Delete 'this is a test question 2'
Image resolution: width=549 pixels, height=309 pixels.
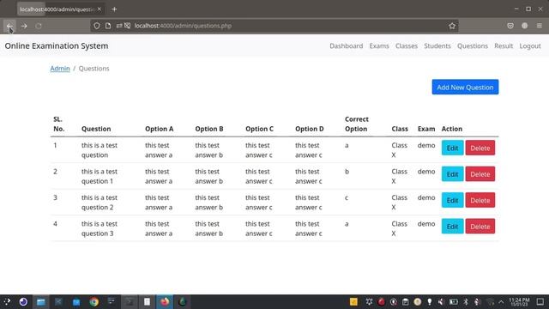tap(480, 200)
